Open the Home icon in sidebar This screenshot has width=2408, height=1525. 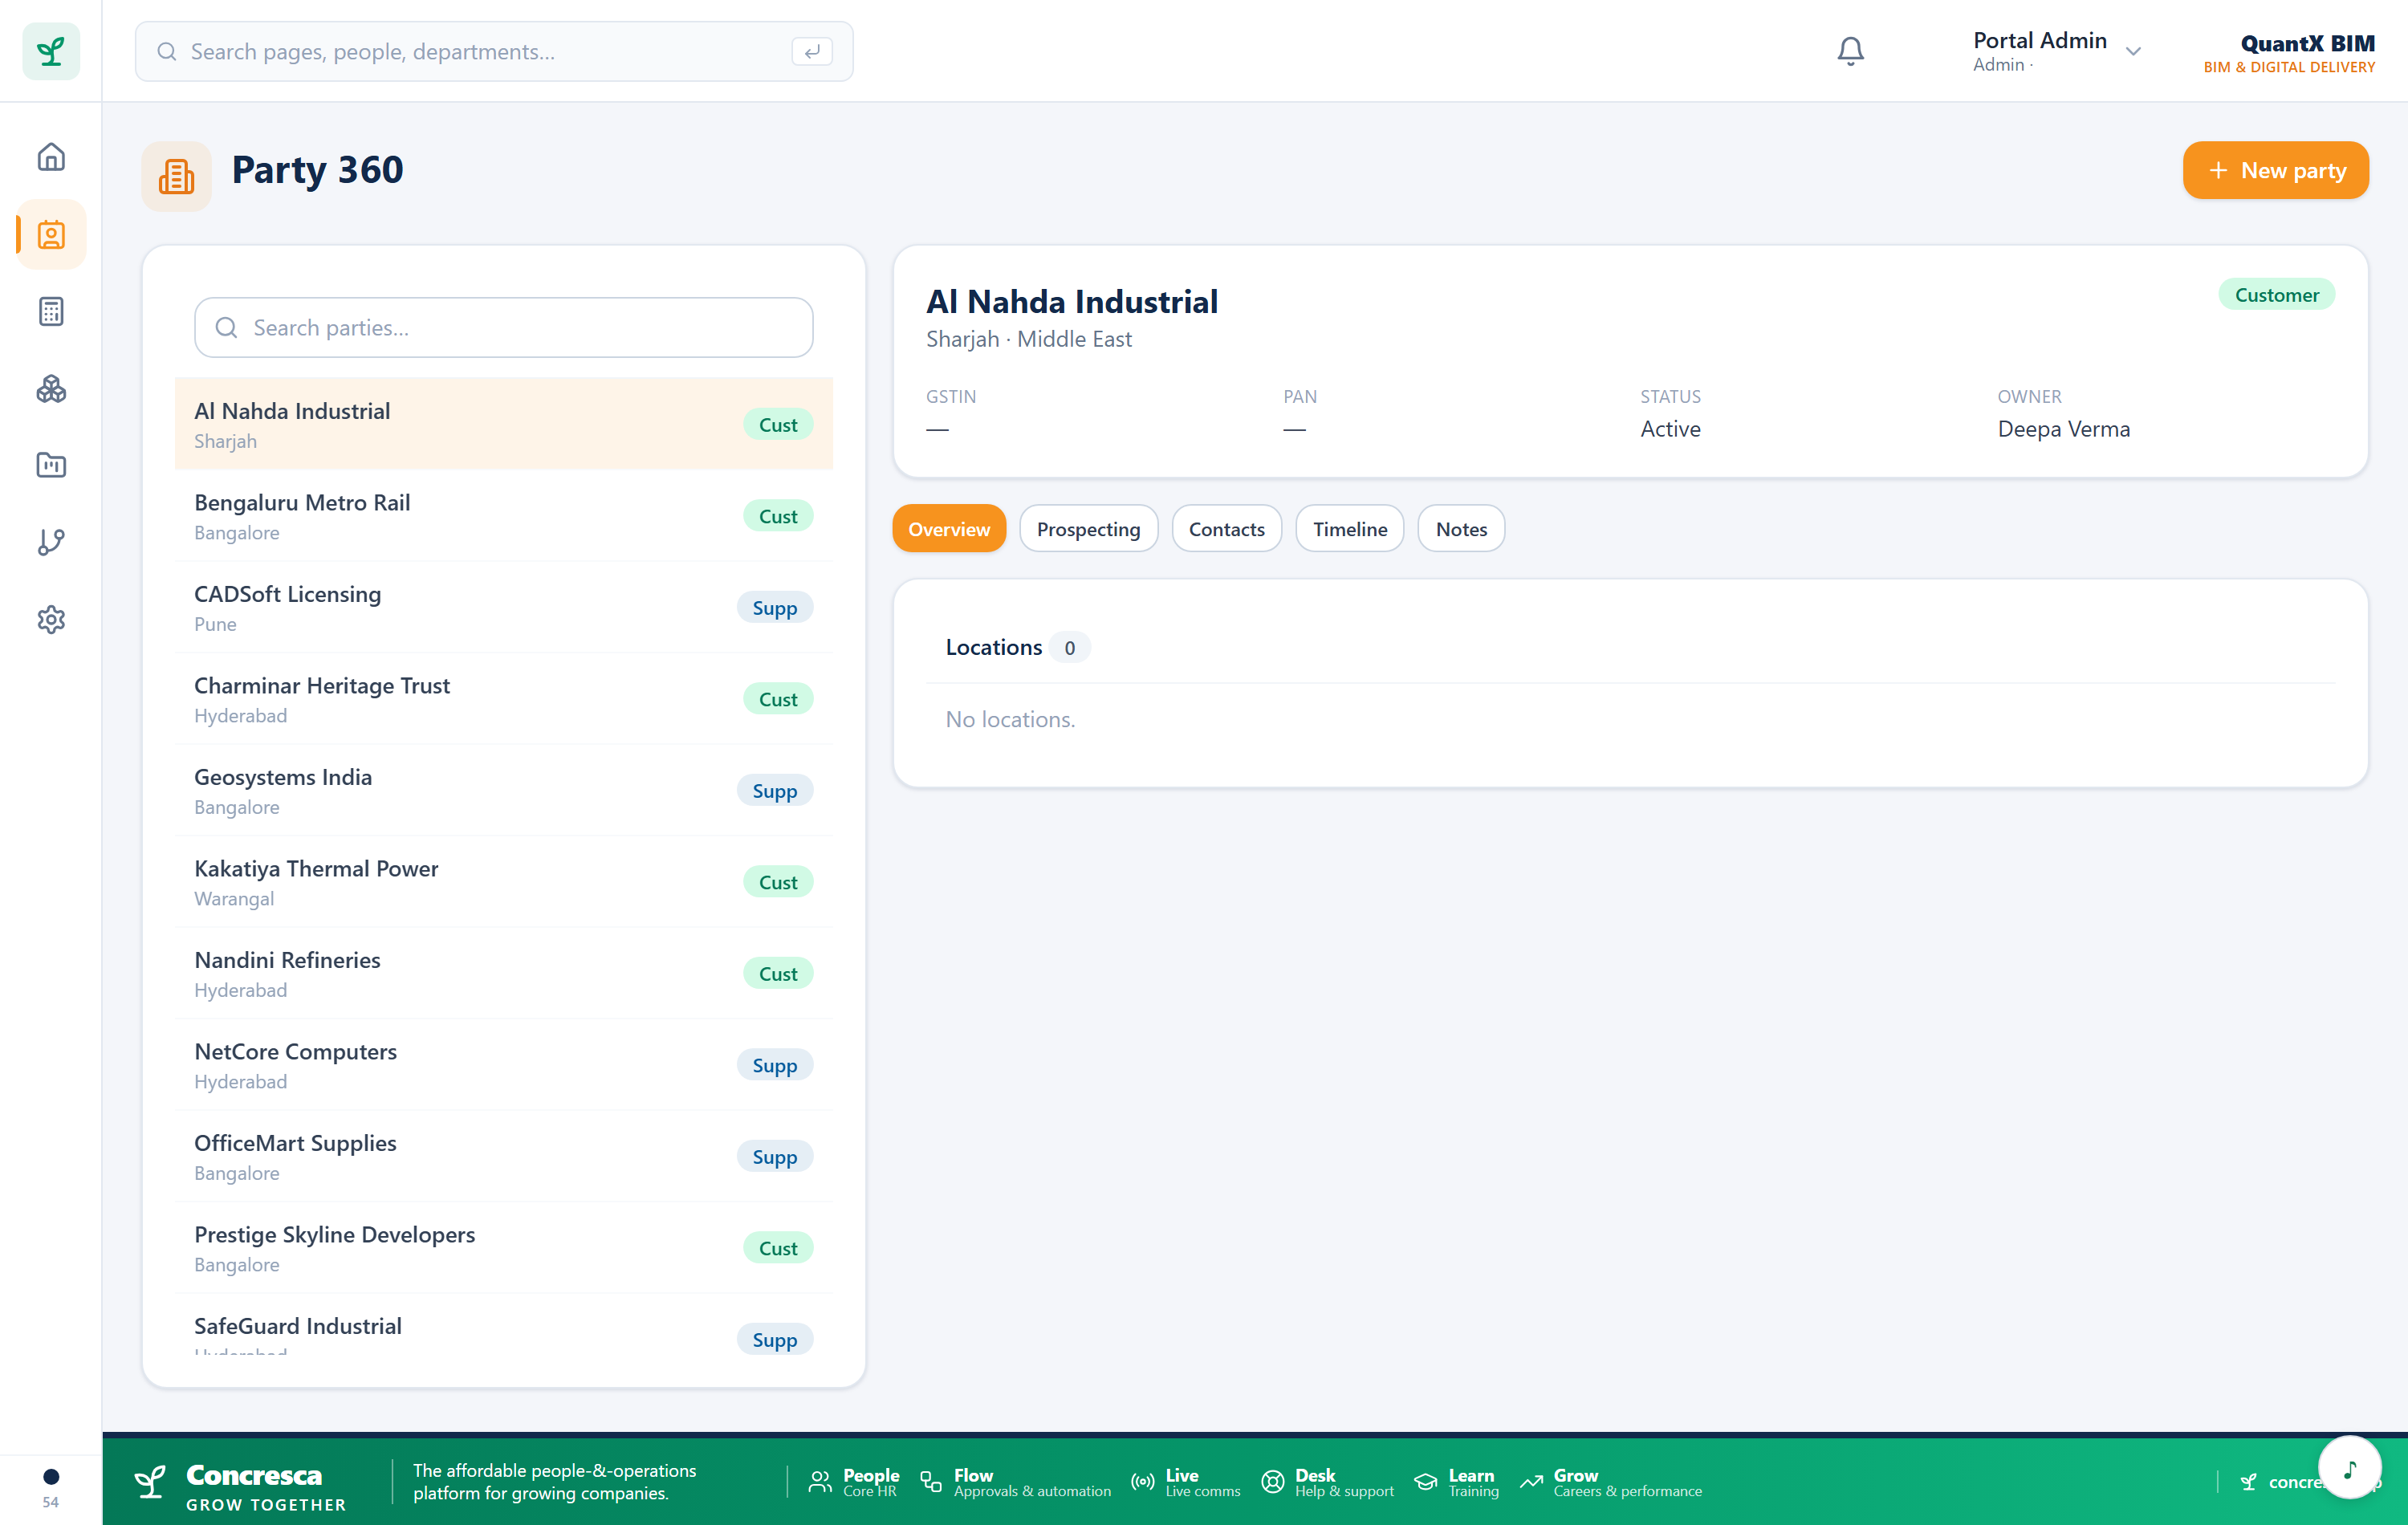tap(51, 157)
